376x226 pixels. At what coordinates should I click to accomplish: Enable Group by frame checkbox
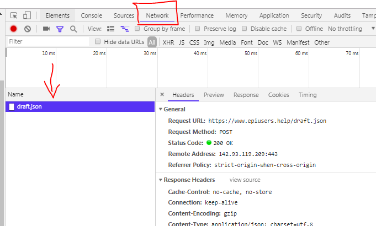click(x=137, y=29)
